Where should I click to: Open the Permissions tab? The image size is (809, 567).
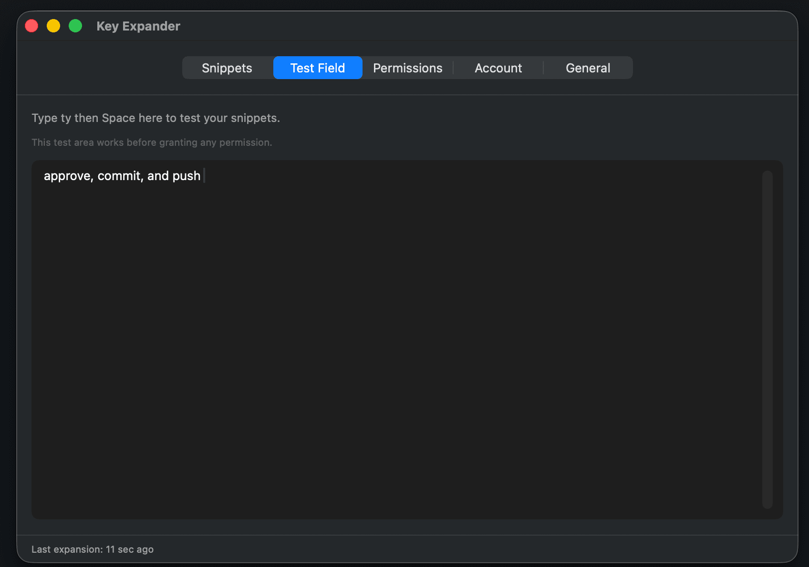408,68
